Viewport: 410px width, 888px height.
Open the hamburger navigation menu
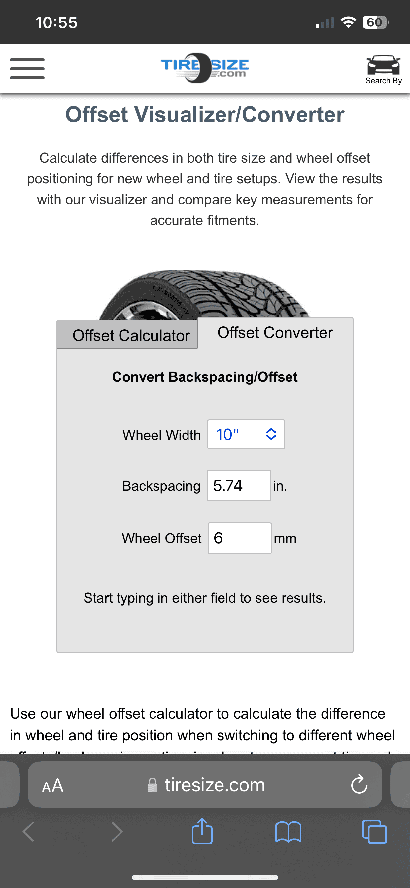27,69
